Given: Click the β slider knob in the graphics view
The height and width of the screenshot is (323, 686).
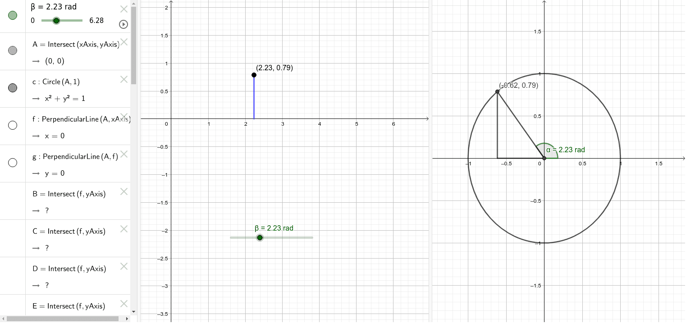Looking at the screenshot, I should pos(260,237).
